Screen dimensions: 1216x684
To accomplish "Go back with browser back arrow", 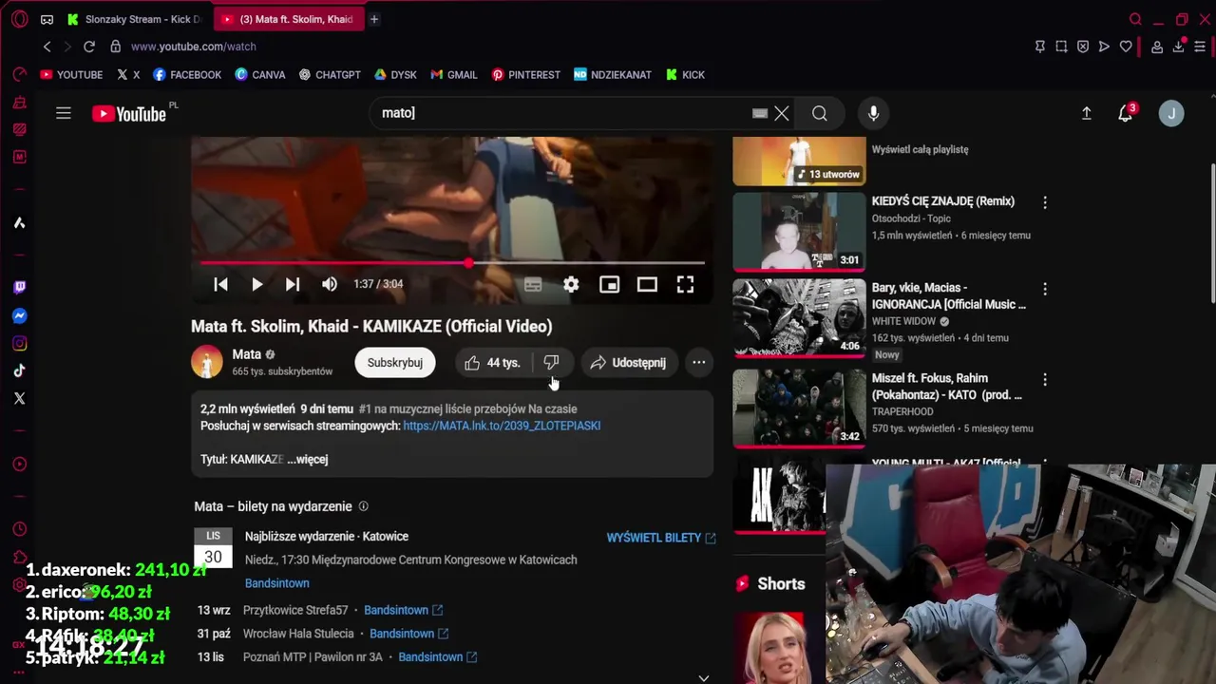I will pyautogui.click(x=47, y=47).
